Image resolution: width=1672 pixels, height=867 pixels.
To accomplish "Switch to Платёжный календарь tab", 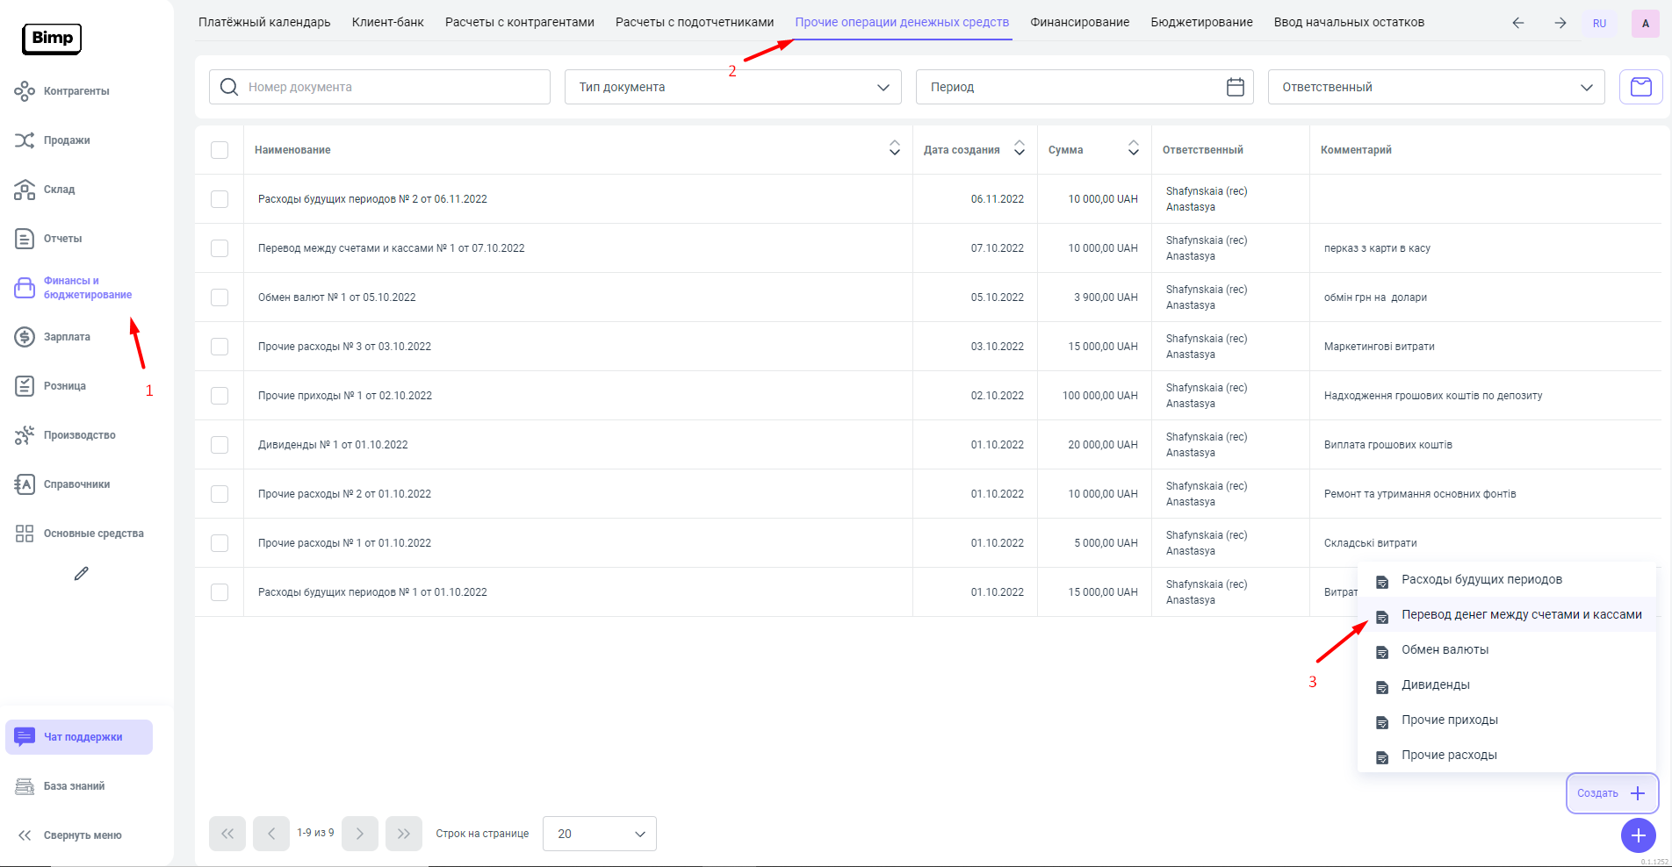I will tap(264, 22).
